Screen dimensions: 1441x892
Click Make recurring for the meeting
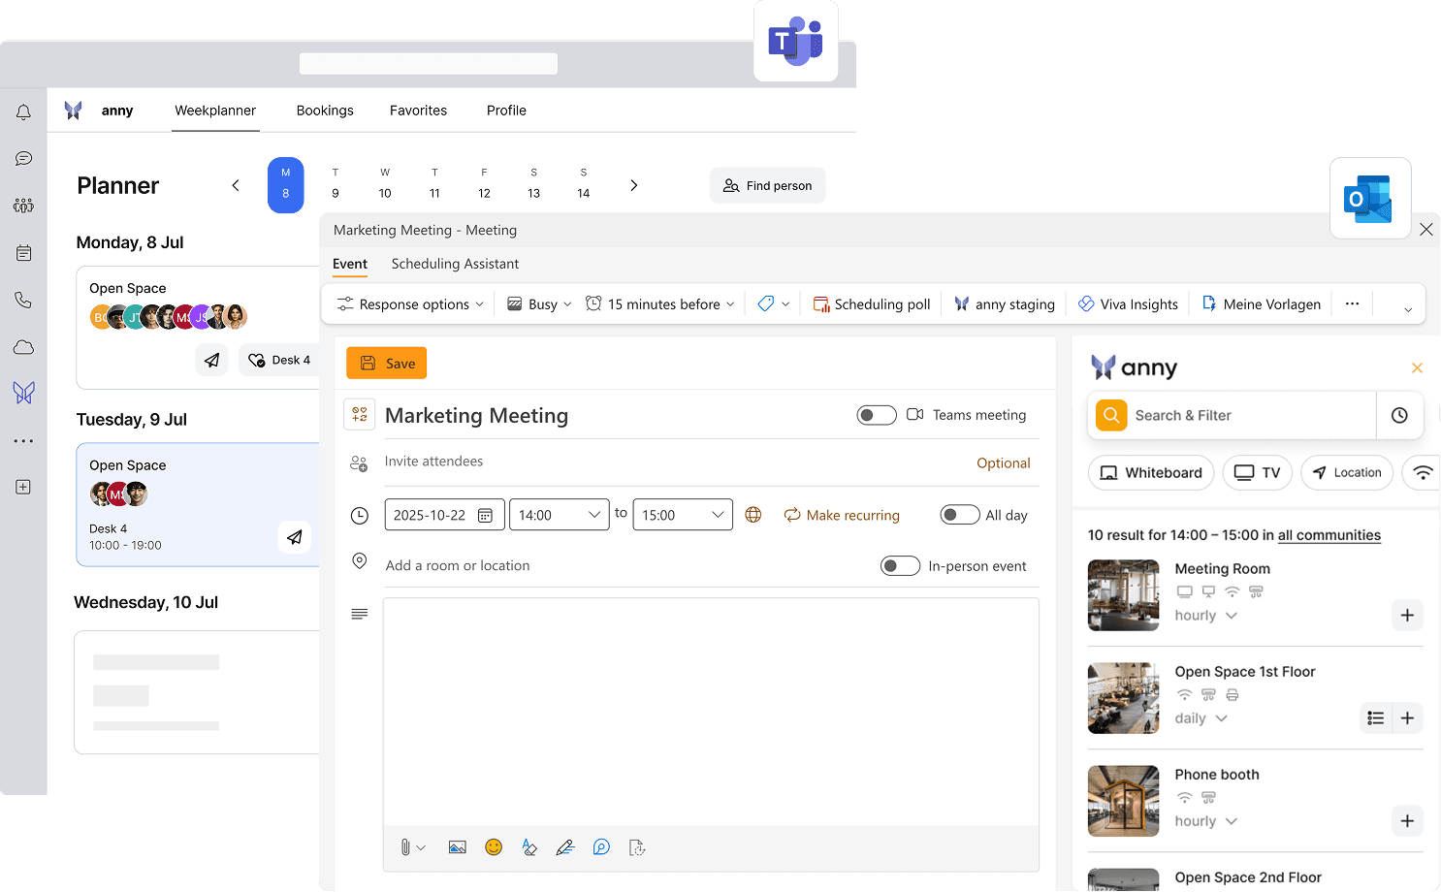click(x=842, y=515)
